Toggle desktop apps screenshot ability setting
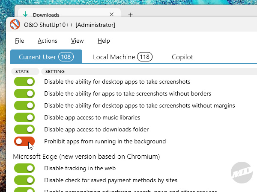Screen dimensions: 257x192 (24, 81)
